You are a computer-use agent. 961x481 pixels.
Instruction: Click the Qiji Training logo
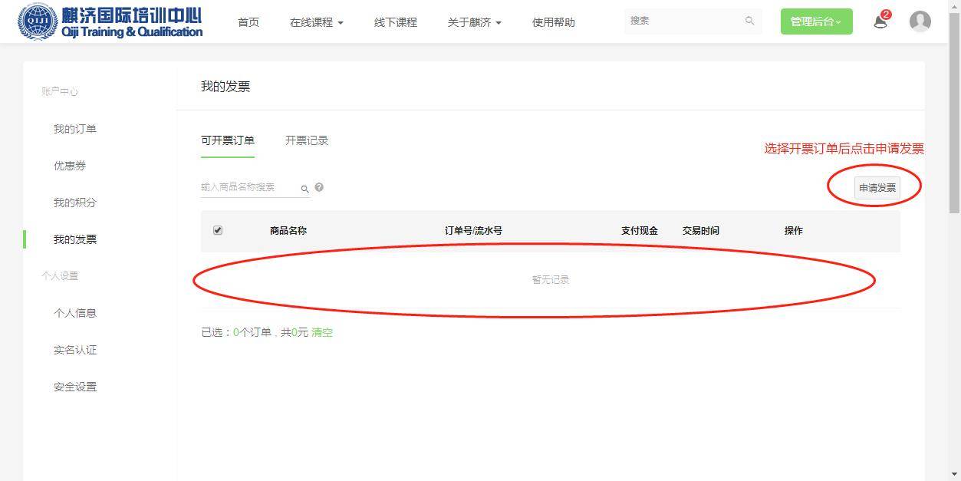110,21
